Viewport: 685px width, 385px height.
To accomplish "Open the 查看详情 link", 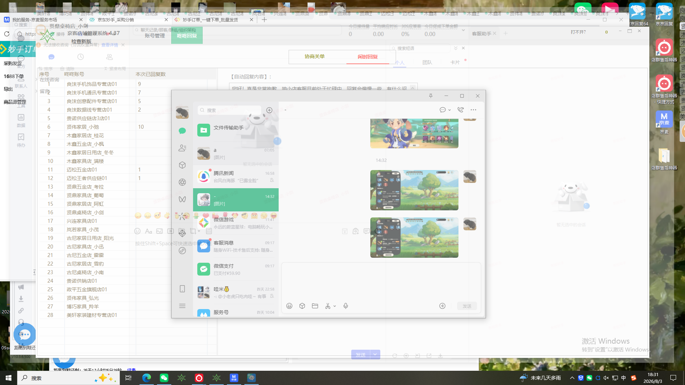I will point(110,45).
